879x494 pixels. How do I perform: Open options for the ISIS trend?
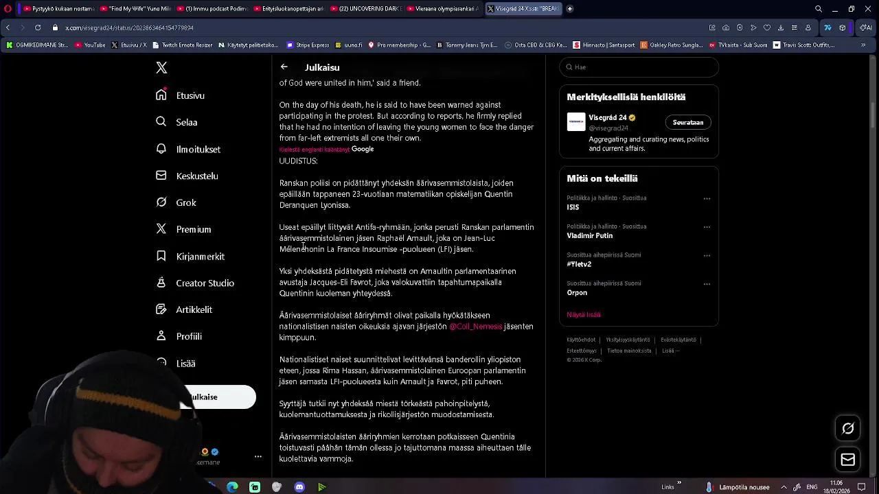707,198
